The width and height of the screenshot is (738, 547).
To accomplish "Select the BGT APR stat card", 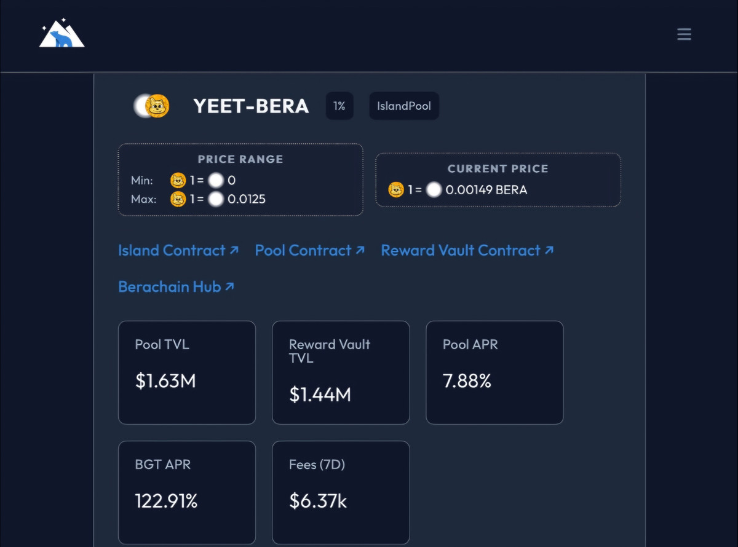I will click(187, 492).
